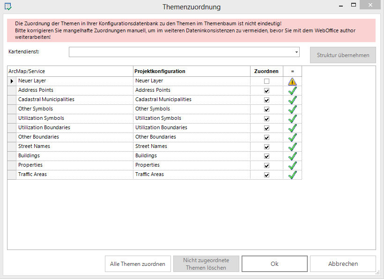Enable Zuordnen checkbox for Neuer Layer
Image resolution: width=384 pixels, height=279 pixels.
point(266,81)
